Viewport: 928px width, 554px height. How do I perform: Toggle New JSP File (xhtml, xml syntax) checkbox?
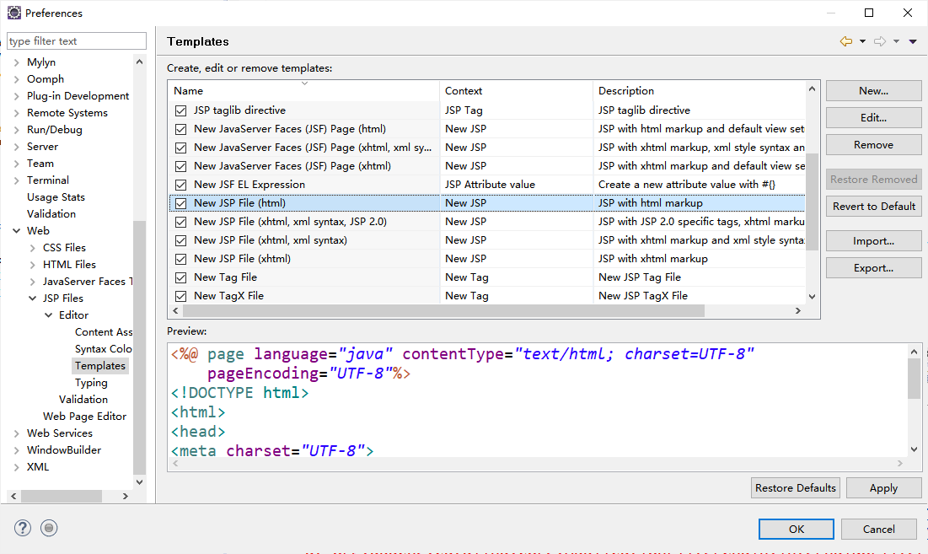click(x=181, y=240)
